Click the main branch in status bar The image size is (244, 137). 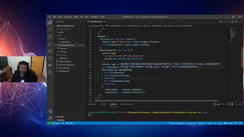[x=56, y=123]
